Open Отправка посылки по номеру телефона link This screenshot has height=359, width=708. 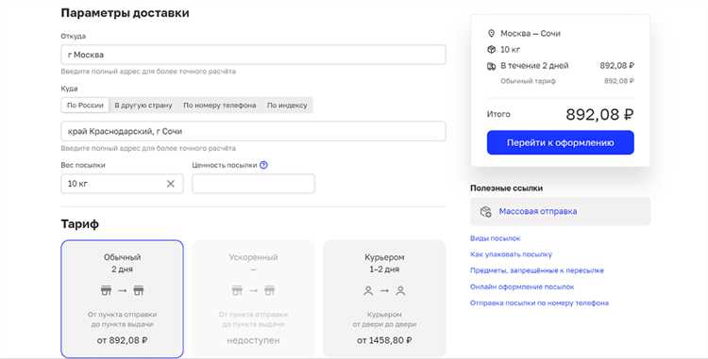pos(540,303)
